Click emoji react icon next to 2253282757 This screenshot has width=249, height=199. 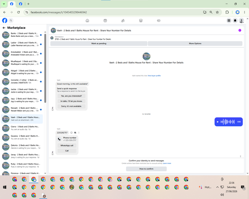pyautogui.click(x=71, y=132)
